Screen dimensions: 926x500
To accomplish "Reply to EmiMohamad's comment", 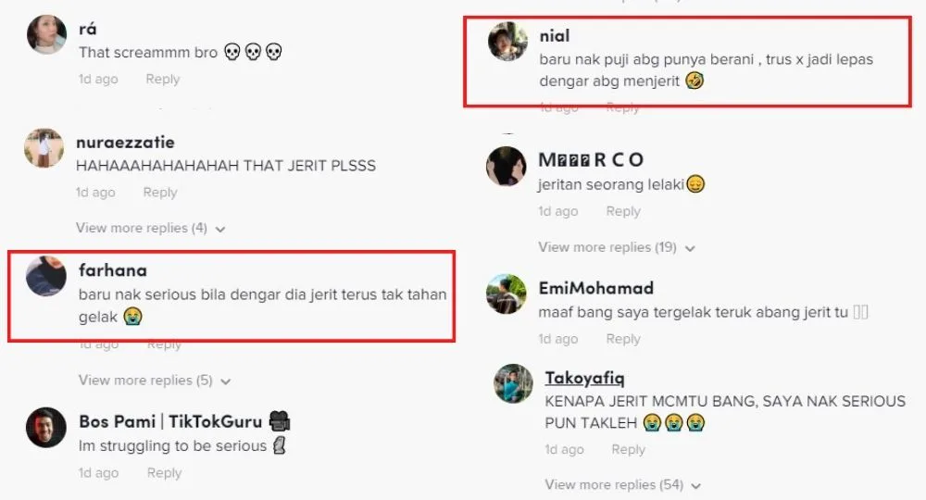I will 623,339.
